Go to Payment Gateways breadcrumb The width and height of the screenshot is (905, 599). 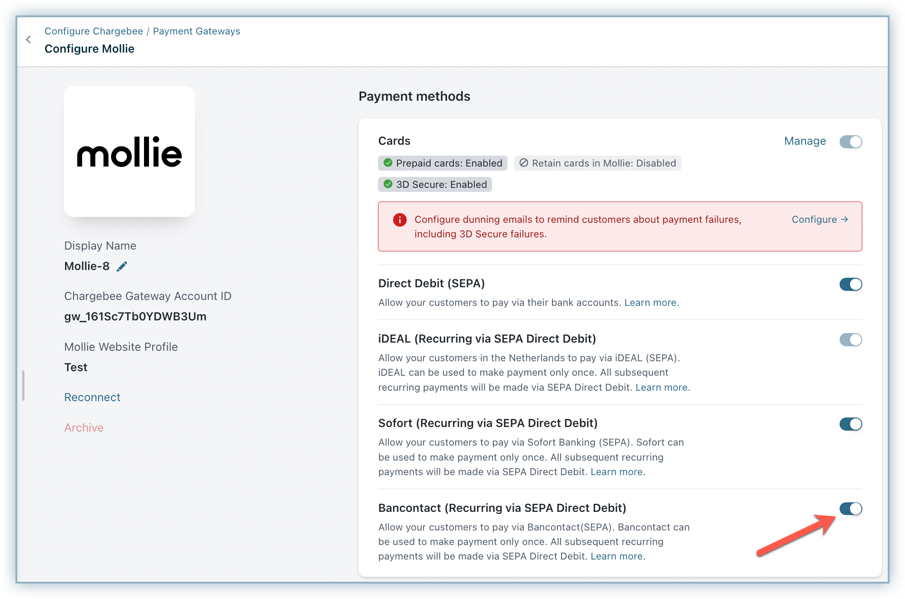(x=196, y=31)
